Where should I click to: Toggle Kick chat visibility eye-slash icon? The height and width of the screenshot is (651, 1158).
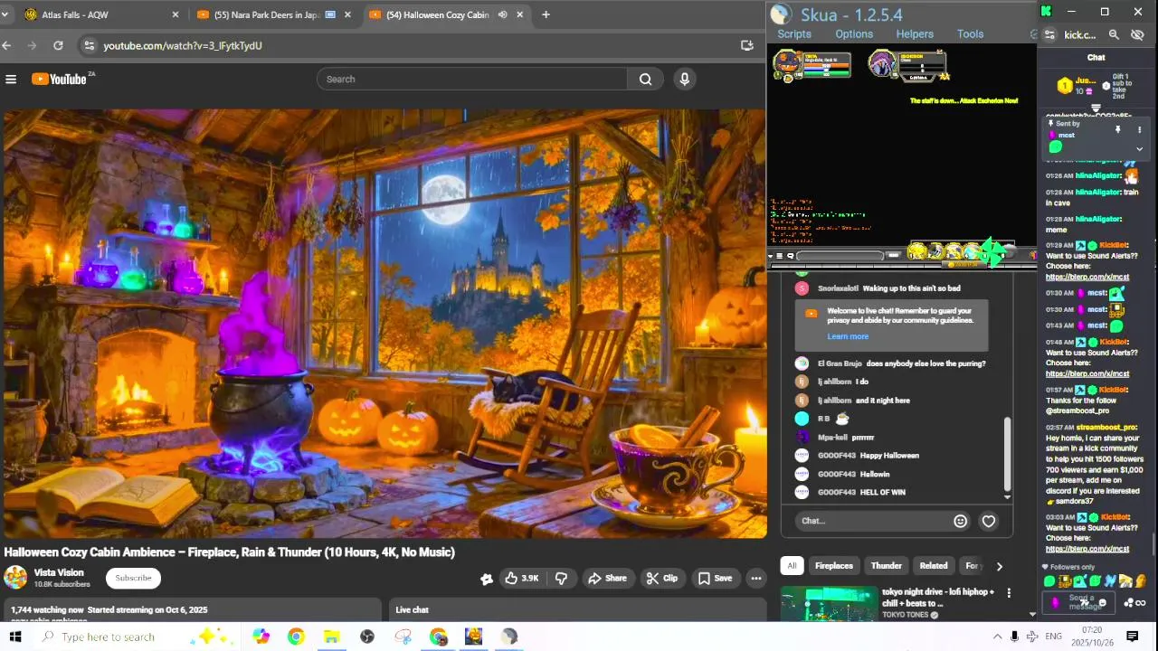point(1137,35)
